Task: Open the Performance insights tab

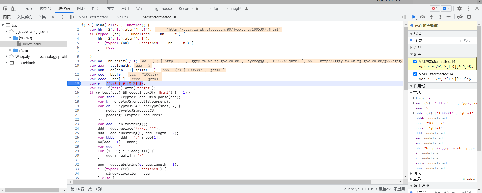Action: point(228,9)
